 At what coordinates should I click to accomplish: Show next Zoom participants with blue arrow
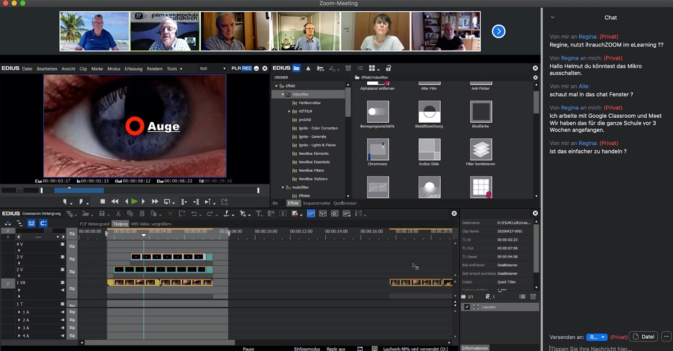[499, 31]
